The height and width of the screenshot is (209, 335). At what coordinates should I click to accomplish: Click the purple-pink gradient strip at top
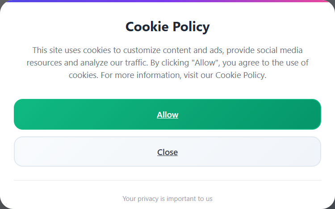[167, 1]
